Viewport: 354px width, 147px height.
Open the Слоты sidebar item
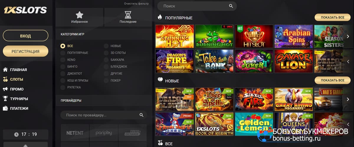[17, 79]
